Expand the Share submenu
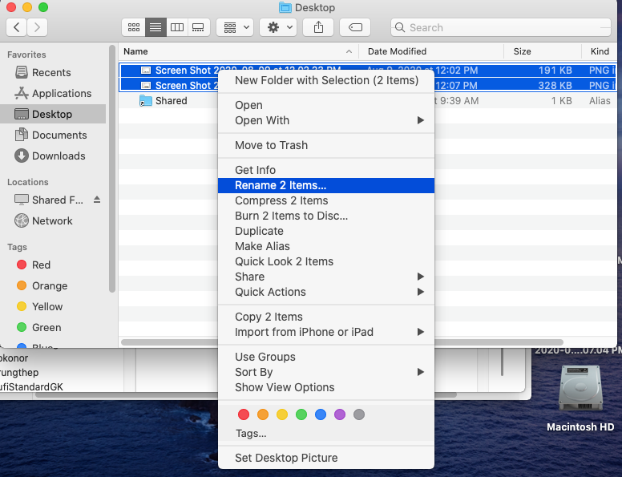Screen dimensions: 622x477 (326, 277)
